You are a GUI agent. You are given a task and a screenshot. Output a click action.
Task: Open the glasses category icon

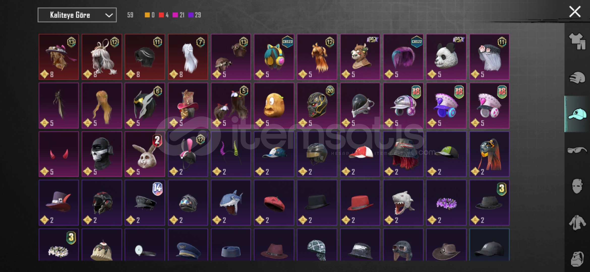pos(577,150)
